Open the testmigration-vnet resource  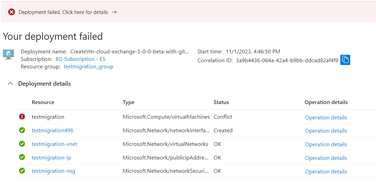pos(54,144)
